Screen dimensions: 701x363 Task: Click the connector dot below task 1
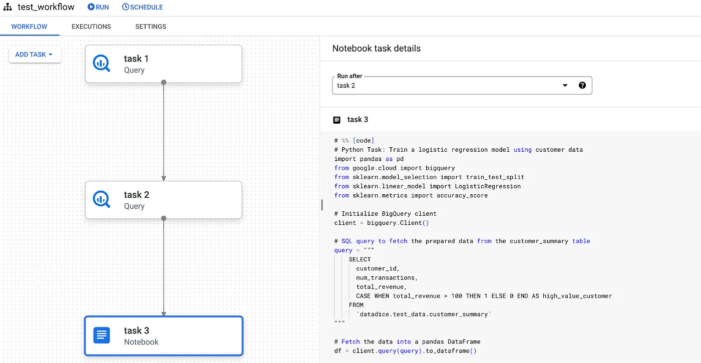[x=164, y=82]
